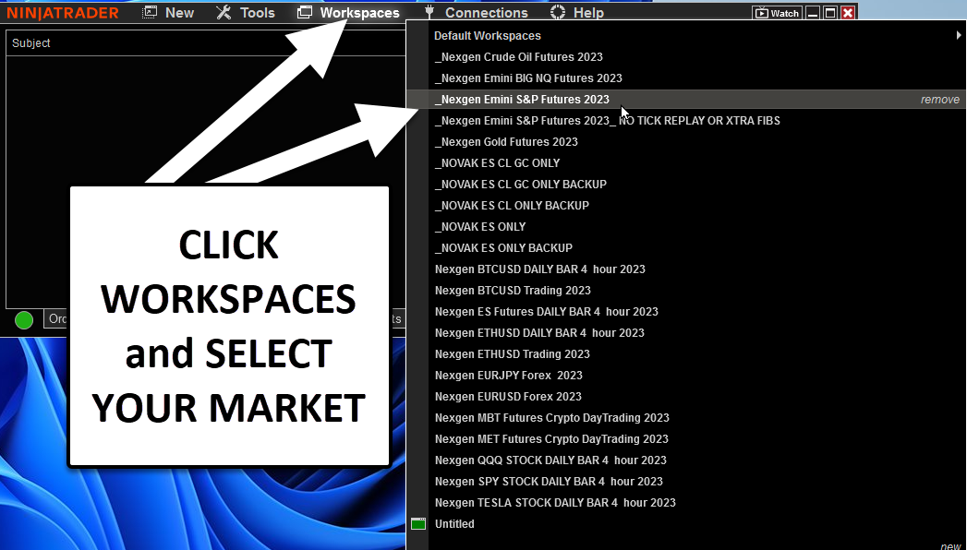967x550 pixels.
Task: Click remove on Nexgen Emini S&P Futures 2023
Action: (939, 100)
